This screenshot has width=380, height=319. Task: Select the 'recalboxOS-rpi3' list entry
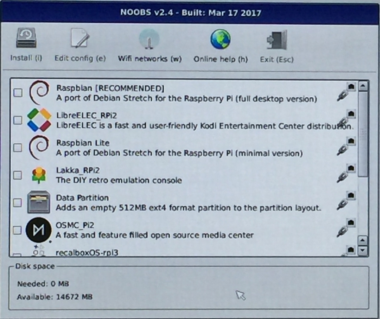click(87, 253)
